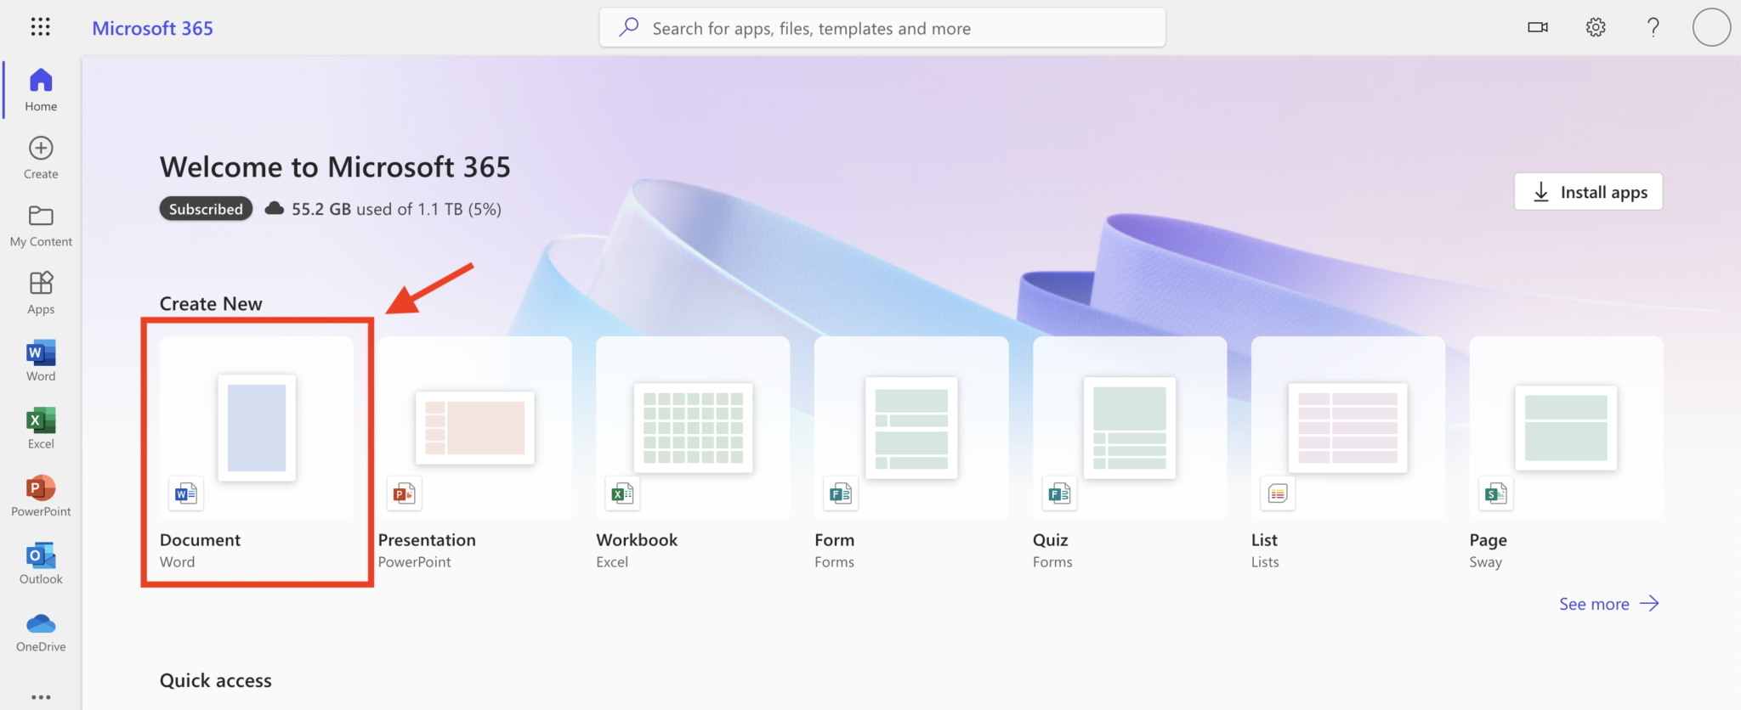
Task: Click the Install apps button
Action: [1588, 192]
